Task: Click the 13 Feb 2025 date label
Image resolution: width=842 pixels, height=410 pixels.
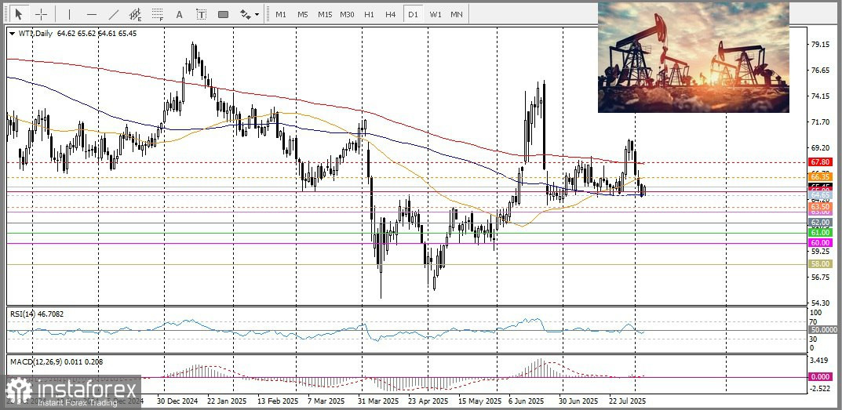Action: click(x=277, y=401)
